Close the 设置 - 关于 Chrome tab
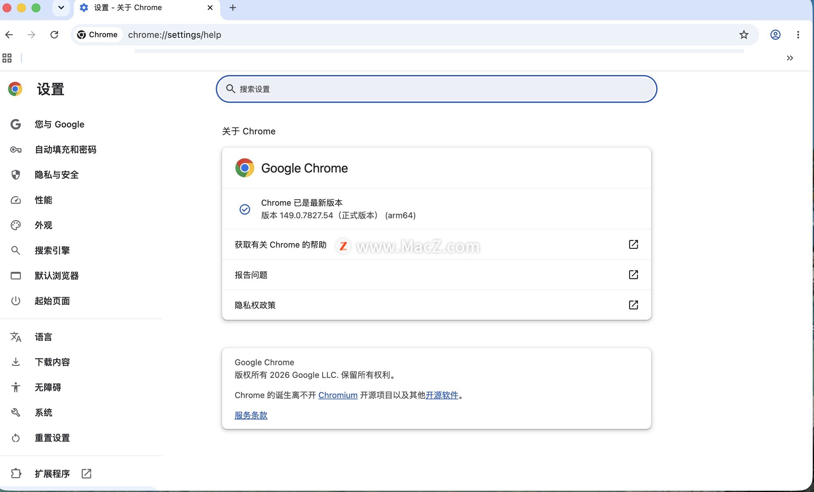 pos(210,8)
